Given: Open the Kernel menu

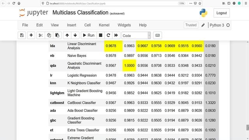Looking at the screenshot, I should 104,25.
